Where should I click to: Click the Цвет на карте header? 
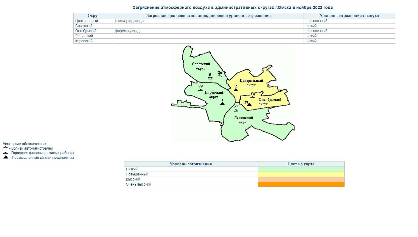tap(301, 164)
